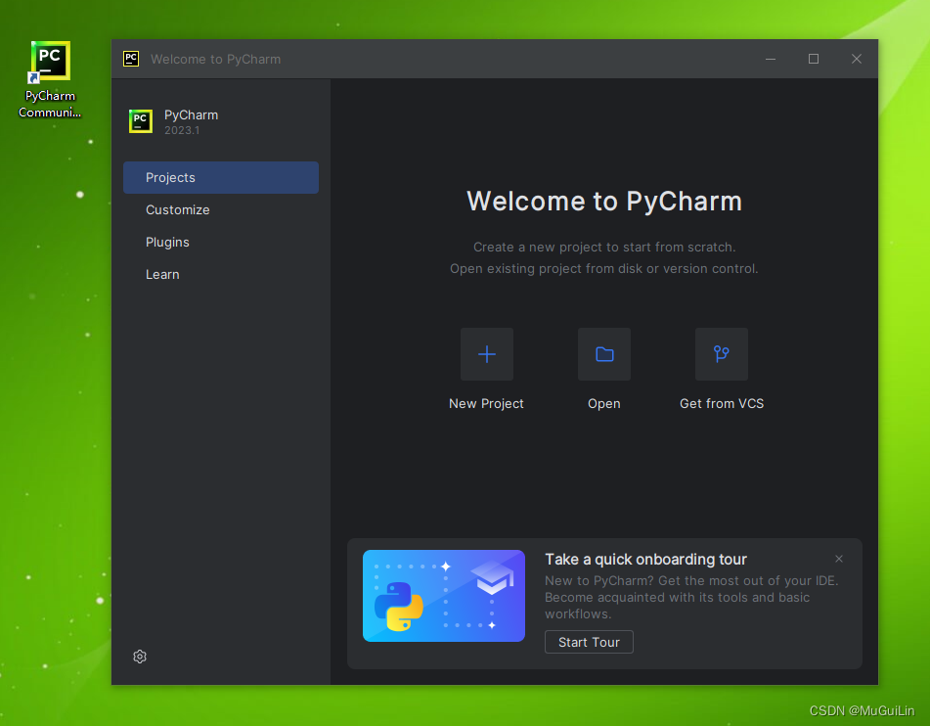Image resolution: width=930 pixels, height=726 pixels.
Task: Minimize the Welcome to PyCharm window
Action: (771, 59)
